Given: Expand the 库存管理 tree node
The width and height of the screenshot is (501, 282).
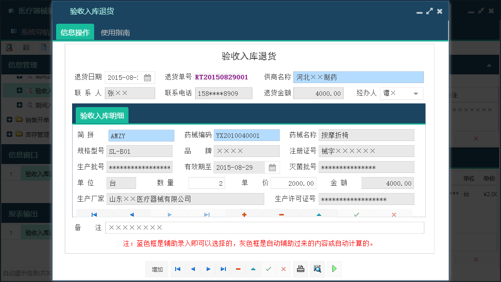Looking at the screenshot, I should pyautogui.click(x=10, y=134).
